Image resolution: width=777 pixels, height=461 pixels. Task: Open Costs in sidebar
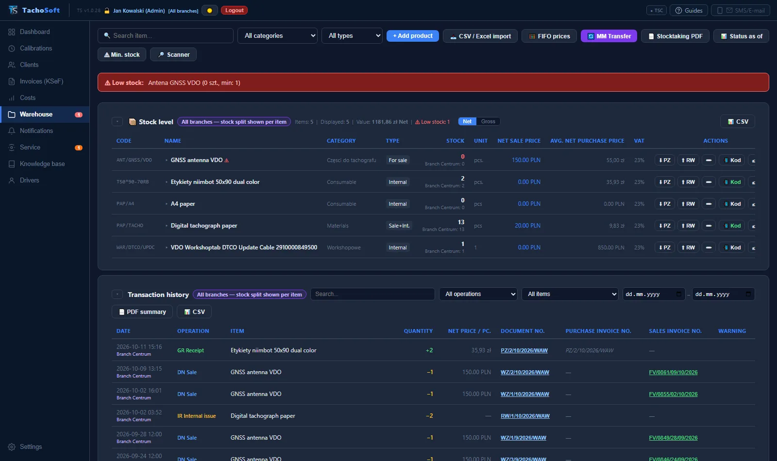pyautogui.click(x=28, y=98)
